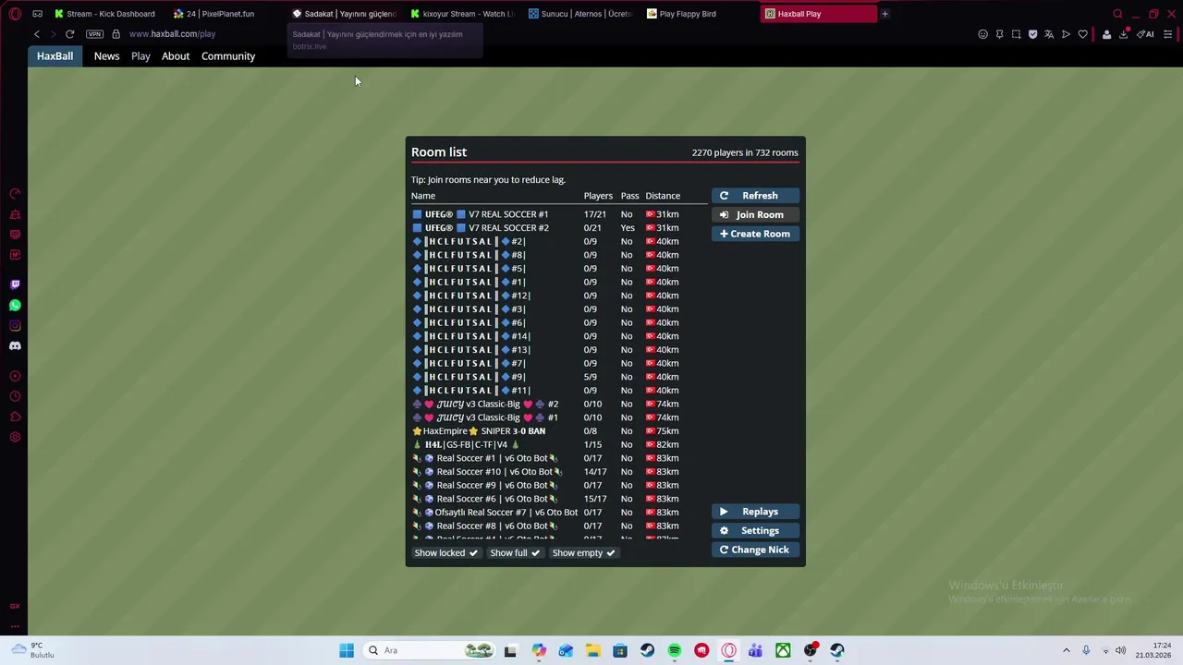Open Microsoft Store from the taskbar
This screenshot has width=1183, height=665.
click(x=620, y=650)
